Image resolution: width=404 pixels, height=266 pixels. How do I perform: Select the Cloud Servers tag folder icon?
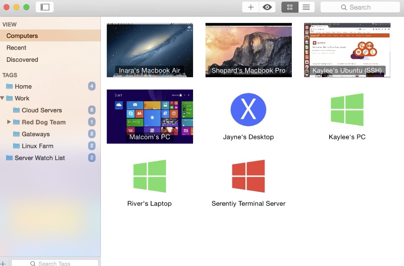tap(16, 110)
